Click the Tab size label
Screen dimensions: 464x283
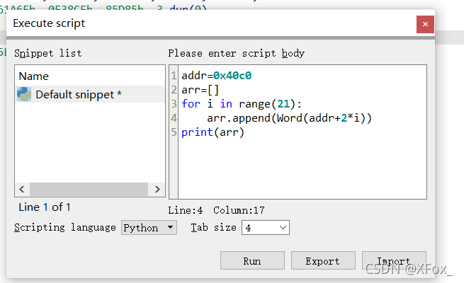pyautogui.click(x=213, y=228)
